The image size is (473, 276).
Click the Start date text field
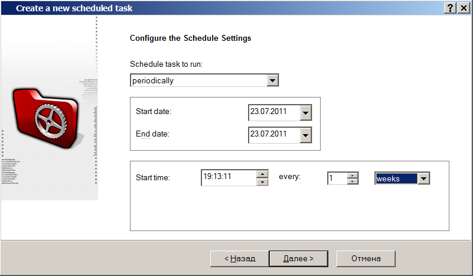273,112
